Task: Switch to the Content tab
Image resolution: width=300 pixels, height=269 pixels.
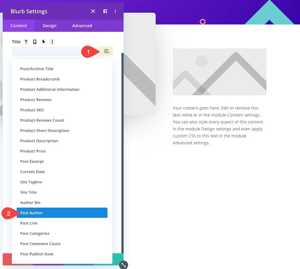Action: tap(19, 26)
